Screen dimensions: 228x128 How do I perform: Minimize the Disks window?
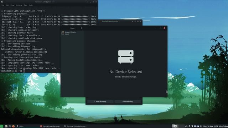coord(156,28)
